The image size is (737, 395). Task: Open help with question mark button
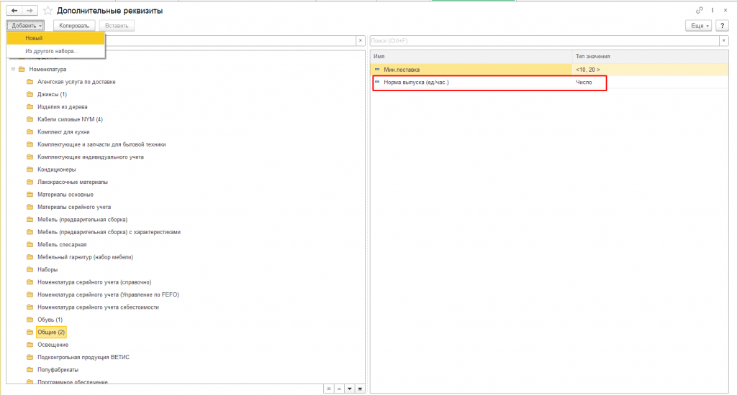tap(722, 26)
